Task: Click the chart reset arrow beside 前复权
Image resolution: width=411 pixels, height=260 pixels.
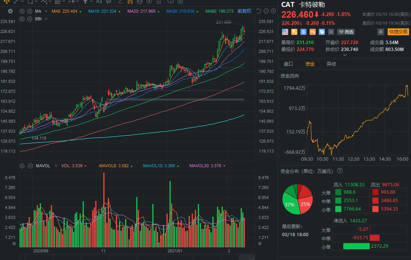Action: (259, 11)
